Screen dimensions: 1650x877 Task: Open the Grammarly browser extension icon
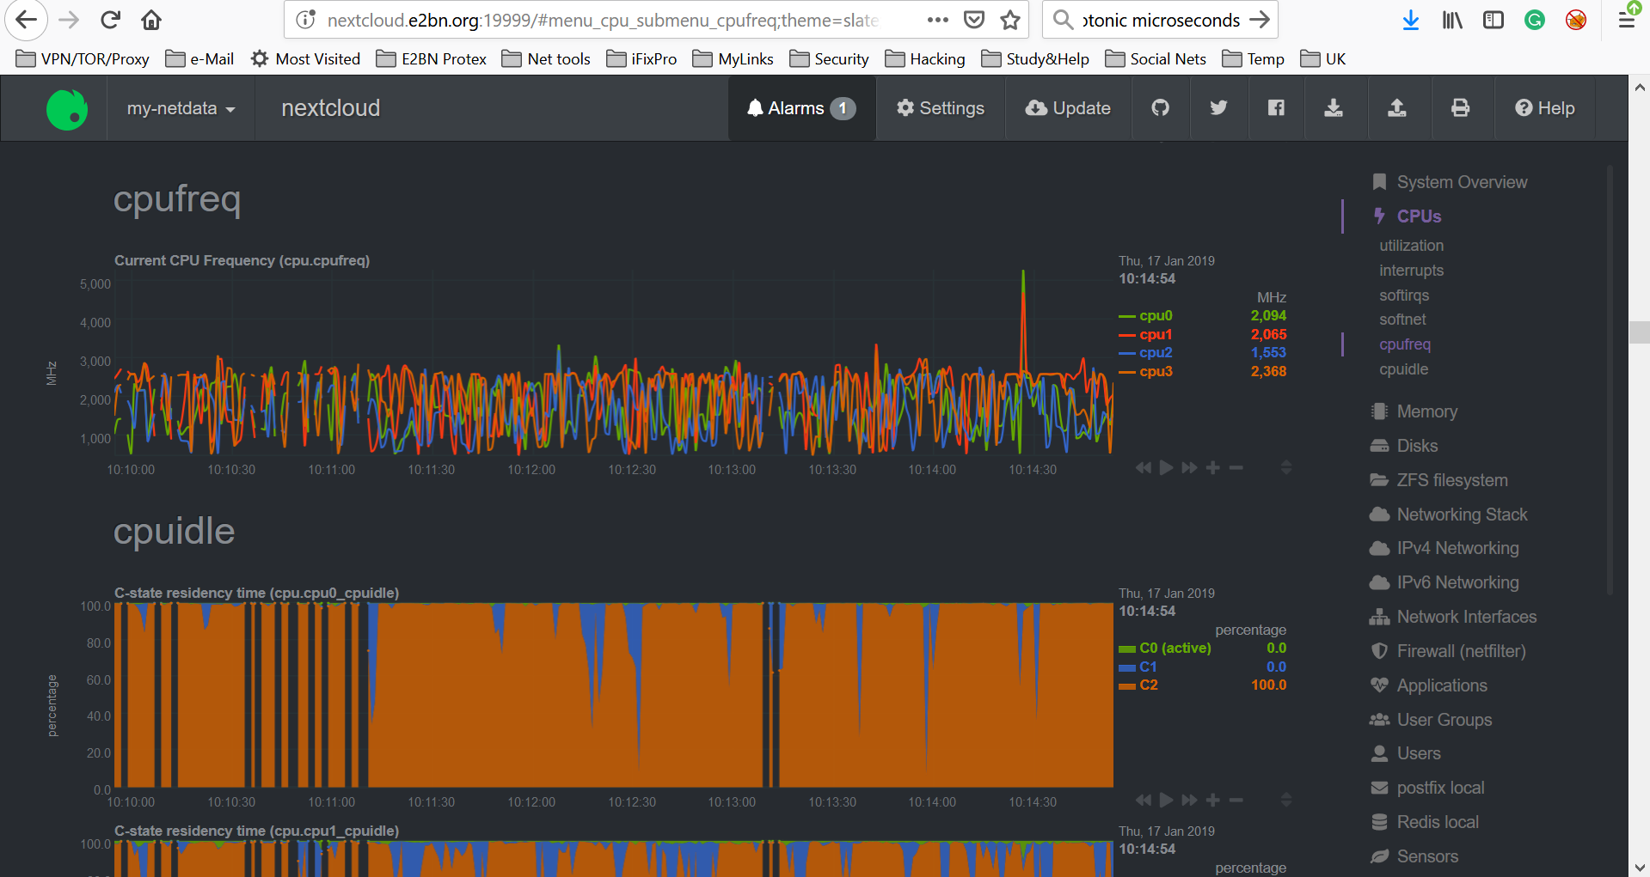click(1534, 19)
